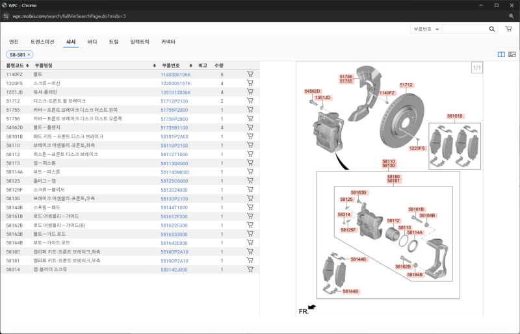Add 58125 plug cap row to cart
Screen dimensions: 520x334
pos(250,181)
